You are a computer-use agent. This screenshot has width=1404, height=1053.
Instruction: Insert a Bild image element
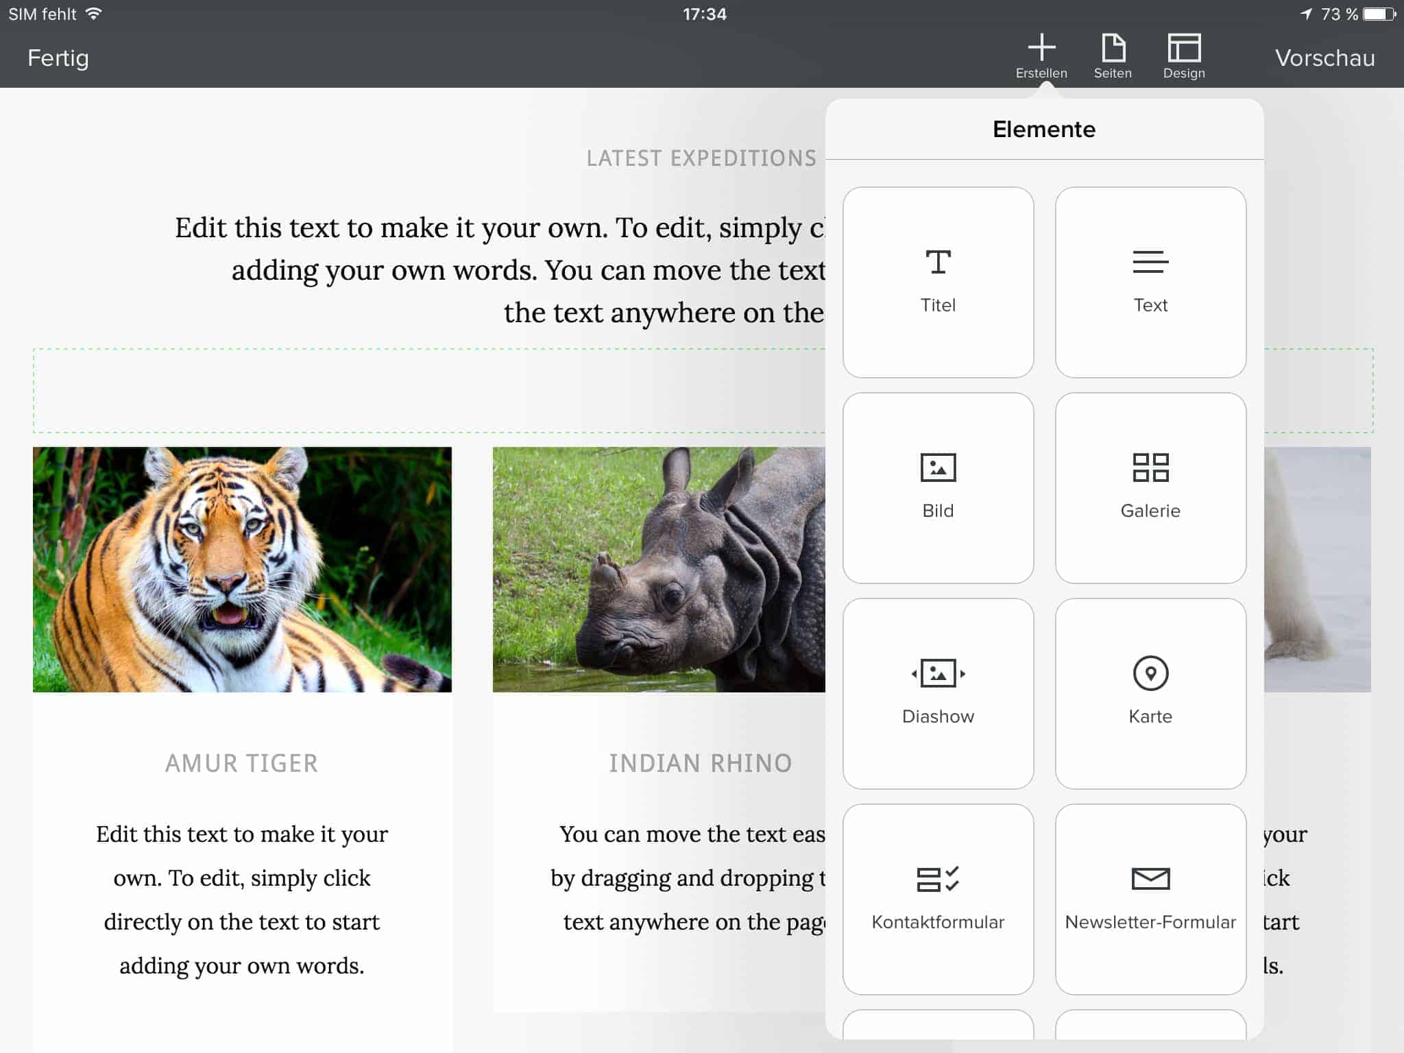point(938,487)
